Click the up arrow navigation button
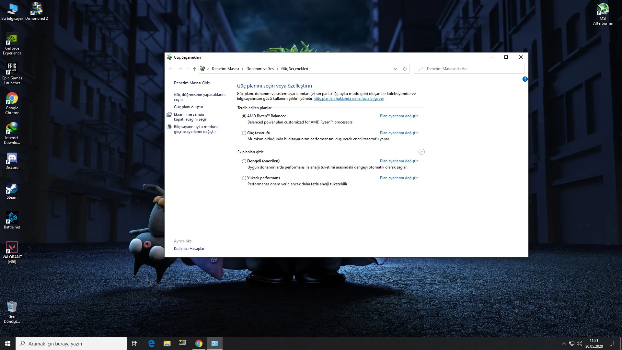Image resolution: width=622 pixels, height=350 pixels. click(x=194, y=69)
